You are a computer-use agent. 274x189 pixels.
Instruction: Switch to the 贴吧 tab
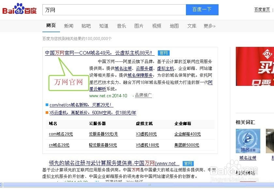(86, 26)
